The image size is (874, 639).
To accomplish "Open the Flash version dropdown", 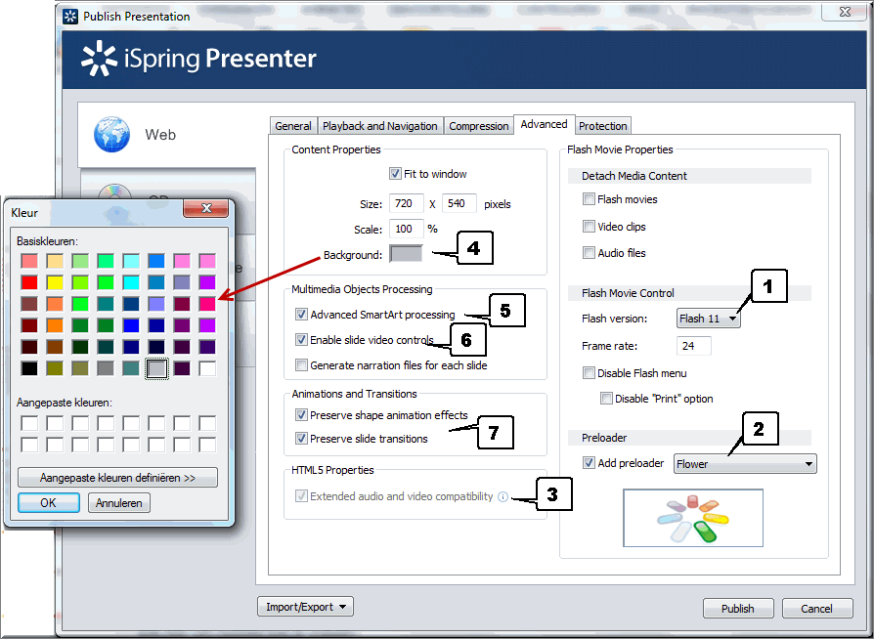I will (709, 319).
